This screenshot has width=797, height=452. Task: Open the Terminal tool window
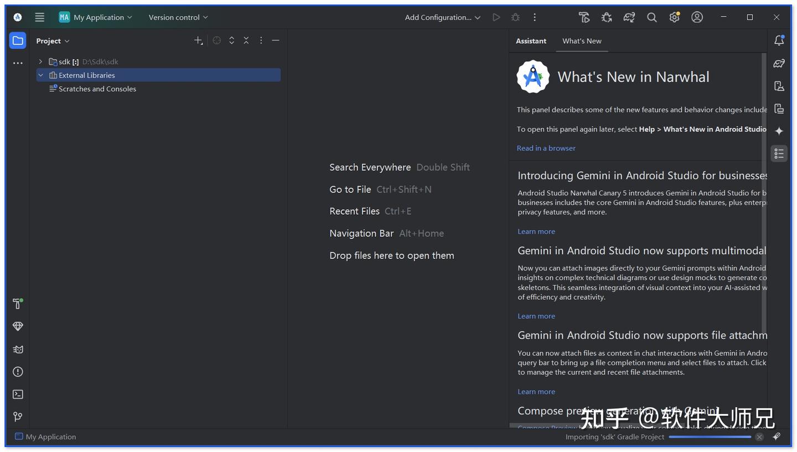(18, 394)
